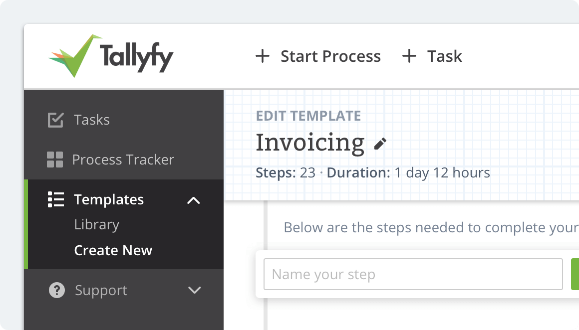Click the Tasks checkbox icon in sidebar
Image resolution: width=579 pixels, height=330 pixels.
55,120
